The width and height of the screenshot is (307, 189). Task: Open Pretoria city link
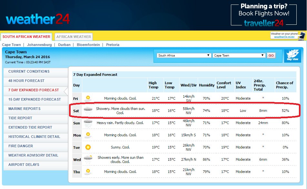(113, 45)
